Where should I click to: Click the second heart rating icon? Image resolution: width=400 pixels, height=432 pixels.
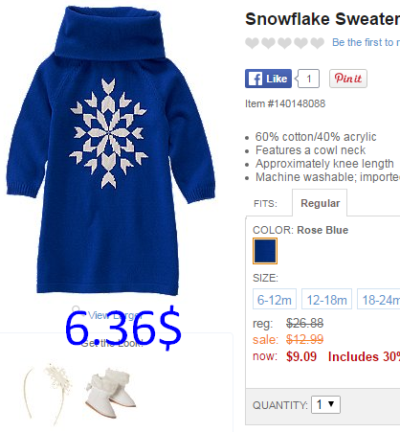point(268,43)
